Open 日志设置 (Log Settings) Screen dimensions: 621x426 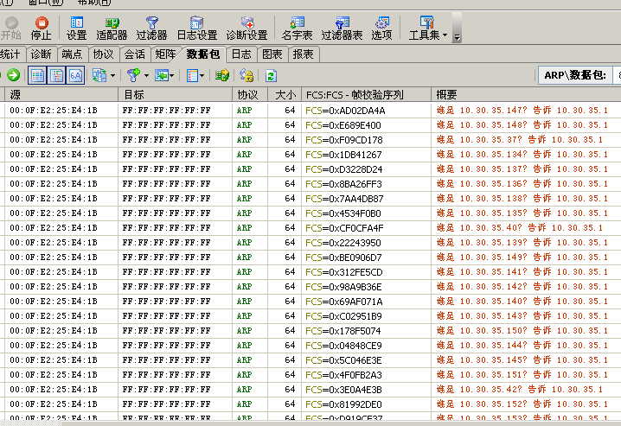coord(197,28)
